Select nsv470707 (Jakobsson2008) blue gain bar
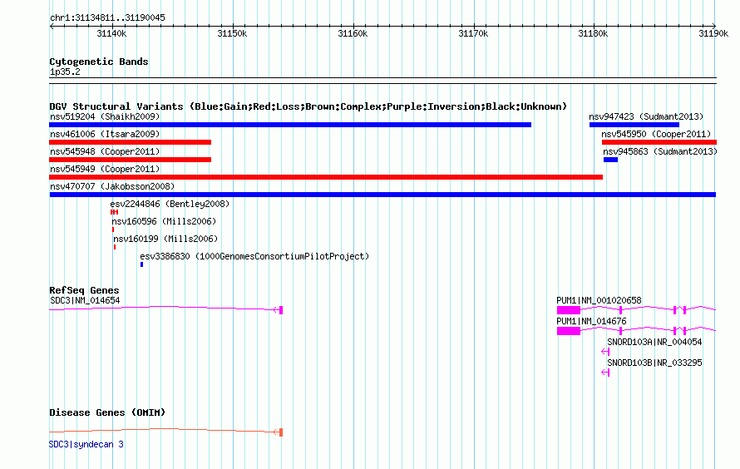The width and height of the screenshot is (740, 469). [382, 195]
